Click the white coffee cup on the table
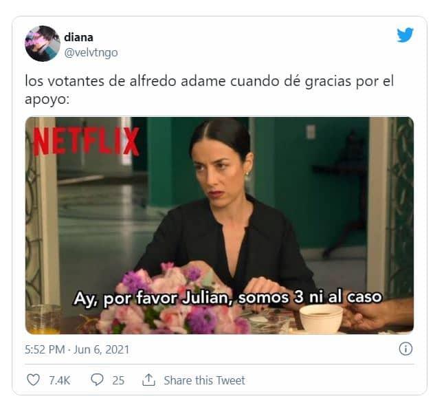446x403 pixels. pos(321,318)
